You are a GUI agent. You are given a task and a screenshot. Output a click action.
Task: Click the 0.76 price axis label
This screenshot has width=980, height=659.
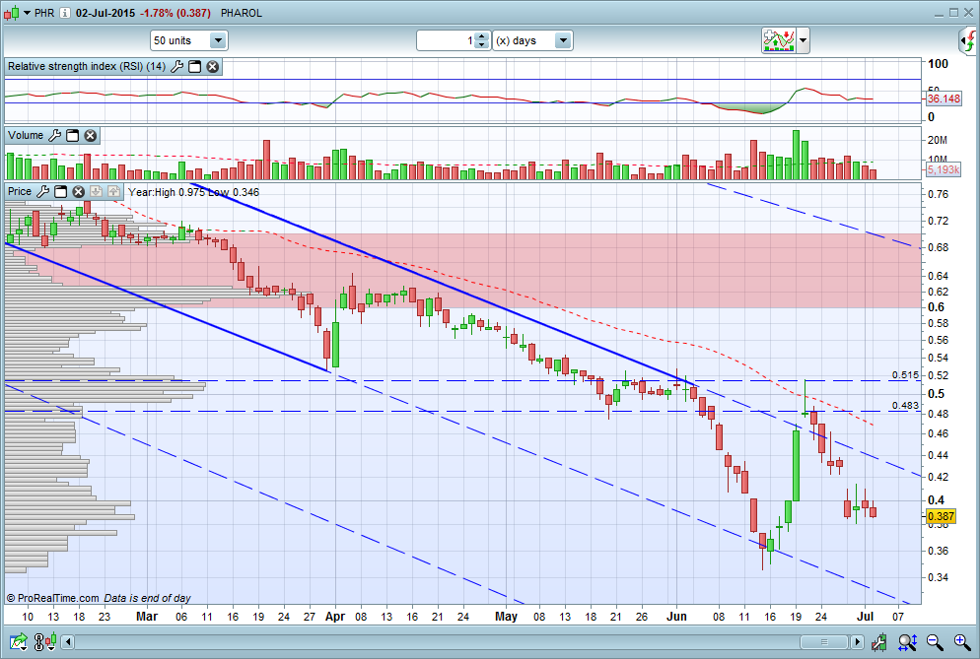(939, 194)
